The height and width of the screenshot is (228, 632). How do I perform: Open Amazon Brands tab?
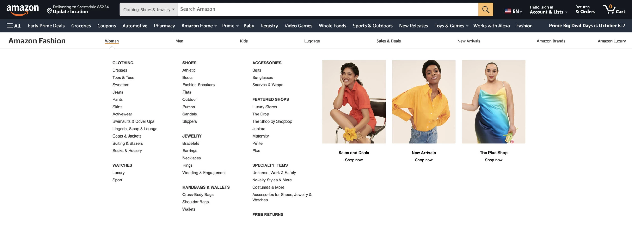point(551,41)
